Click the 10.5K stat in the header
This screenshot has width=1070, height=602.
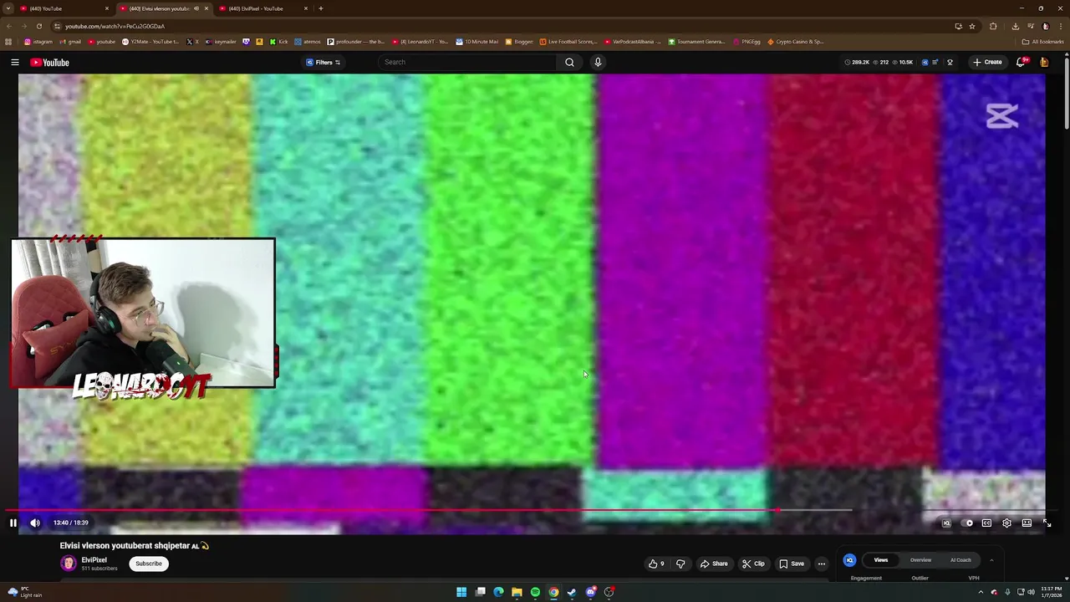pyautogui.click(x=902, y=62)
